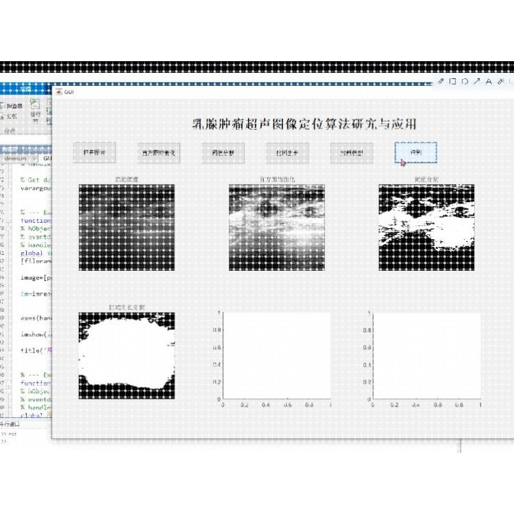Close the demo.m editor tab
This screenshot has width=514, height=514.
coord(34,159)
